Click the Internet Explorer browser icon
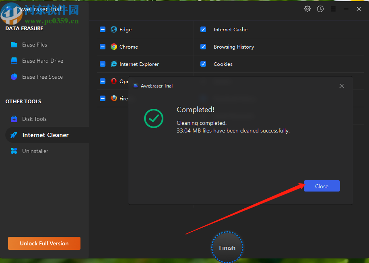The image size is (369, 263). 114,64
